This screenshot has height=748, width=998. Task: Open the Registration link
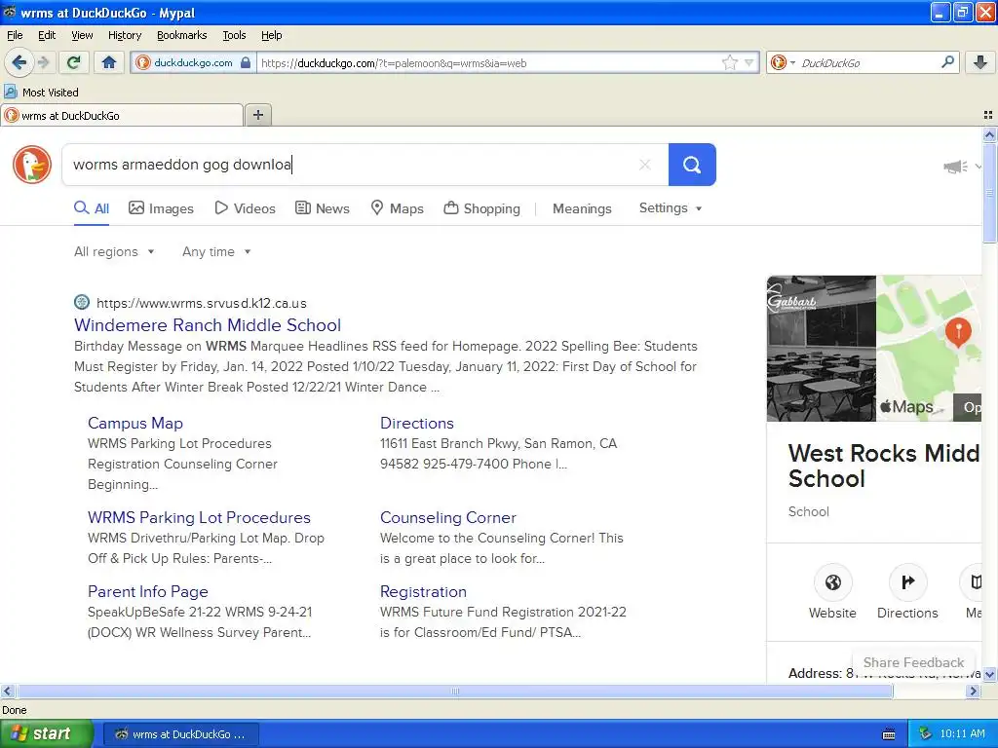423,591
